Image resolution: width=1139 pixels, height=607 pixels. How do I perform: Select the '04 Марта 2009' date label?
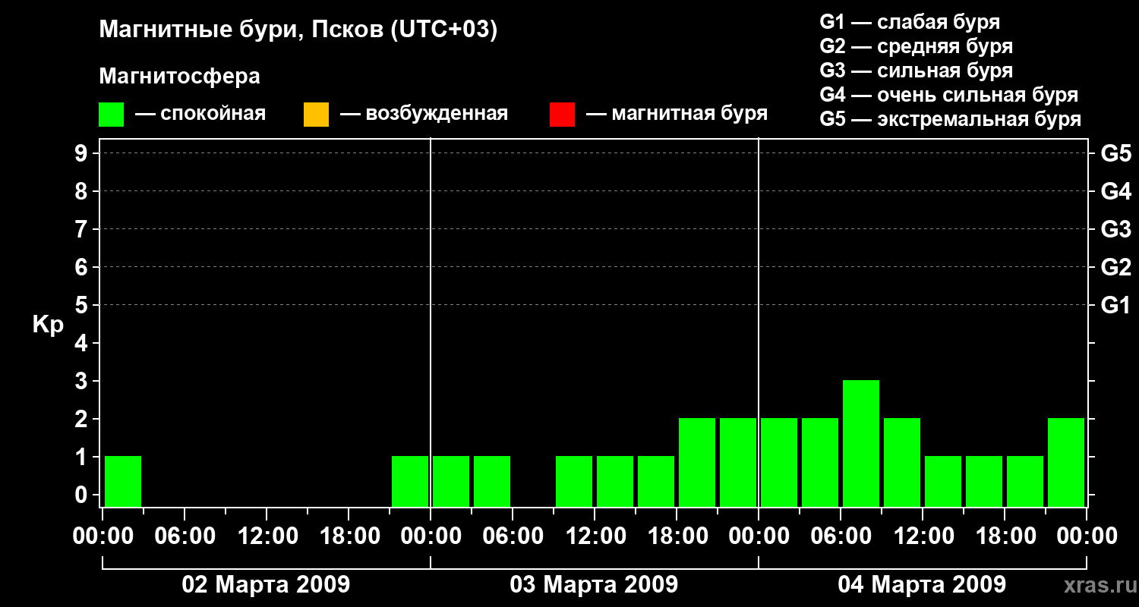coord(922,585)
